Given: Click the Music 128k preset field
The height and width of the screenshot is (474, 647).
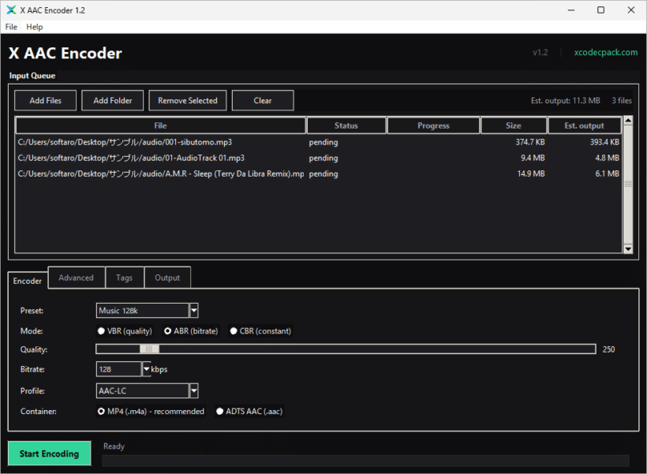Looking at the screenshot, I should pyautogui.click(x=142, y=311).
